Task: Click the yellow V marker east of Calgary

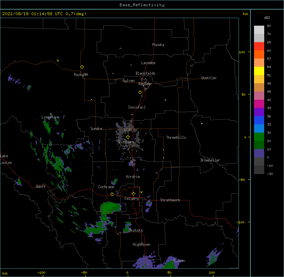Action: tap(141, 192)
